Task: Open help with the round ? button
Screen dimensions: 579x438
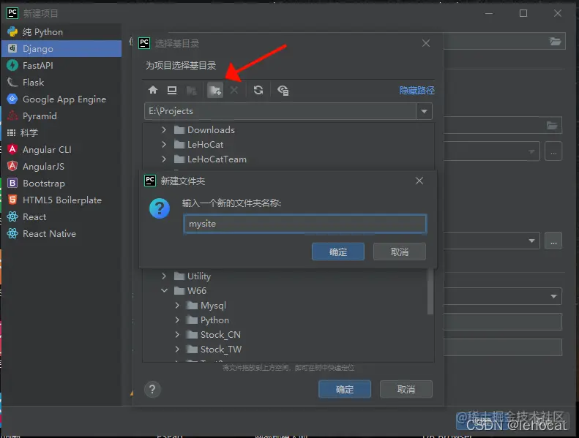Action: click(x=152, y=389)
